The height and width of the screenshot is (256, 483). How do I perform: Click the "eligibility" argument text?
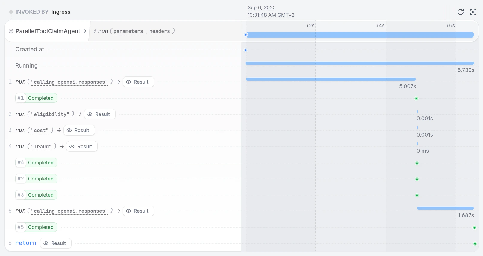[x=50, y=114]
